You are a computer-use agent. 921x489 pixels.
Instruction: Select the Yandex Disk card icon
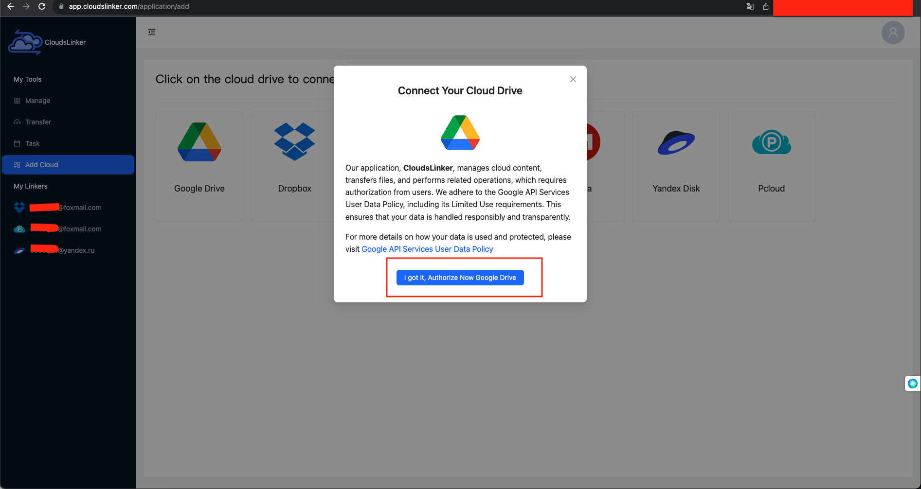point(676,142)
